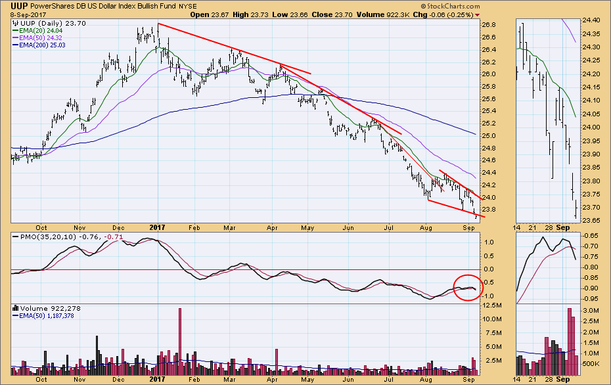This screenshot has width=611, height=385.
Task: Click the 24.40 label on the zoomed price axis
Action: (x=591, y=20)
